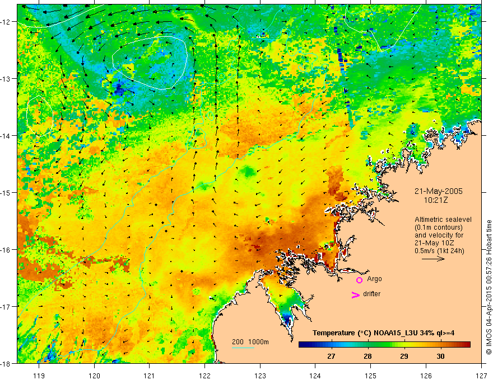
Task: Click the latitude -13 axis label
Action: tap(6, 79)
